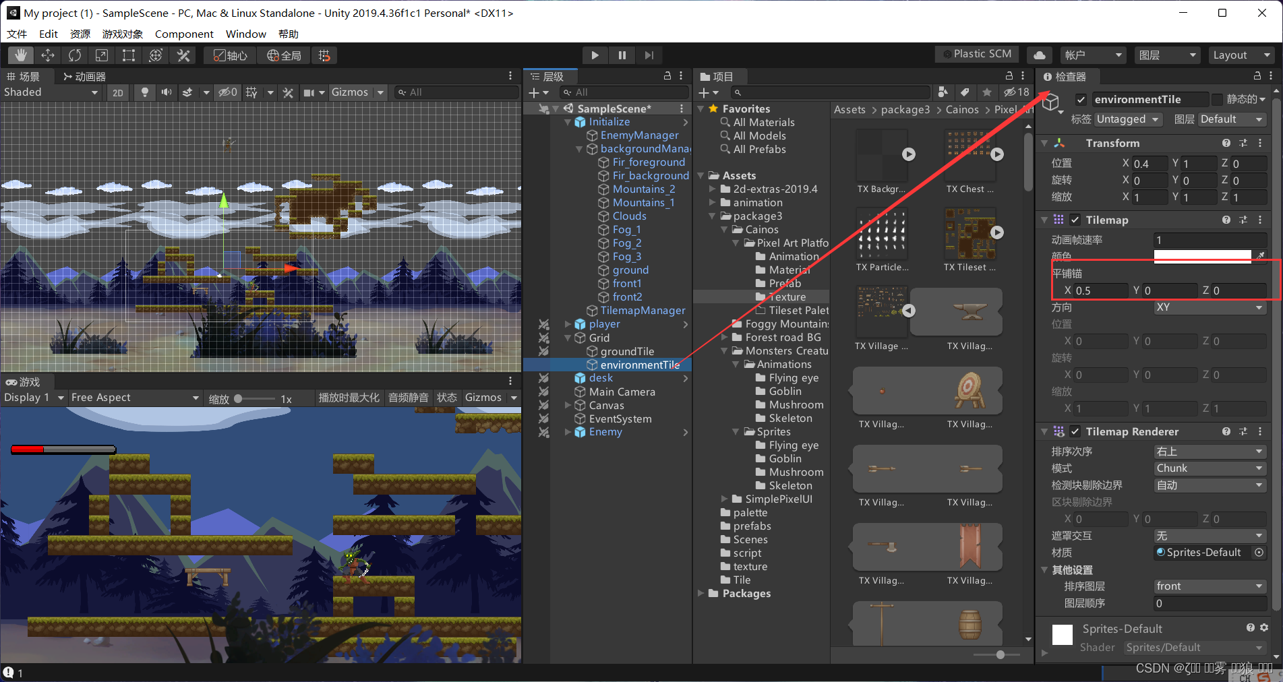Click the Tilemap color swatch field

pyautogui.click(x=1202, y=256)
